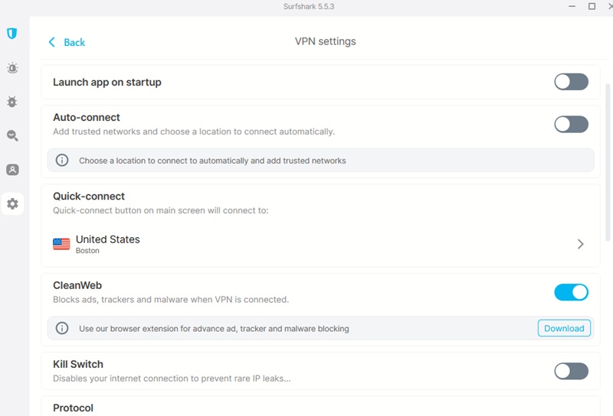
Task: Click 'Quick-connect button on main screen' description
Action: click(161, 211)
